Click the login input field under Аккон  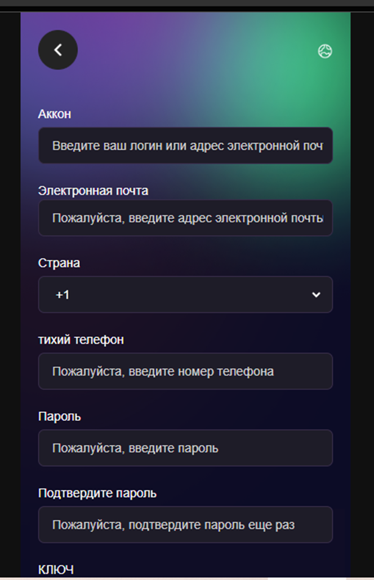point(185,146)
